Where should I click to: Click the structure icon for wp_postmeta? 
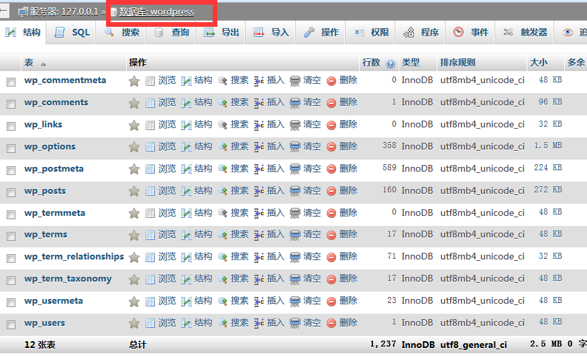tap(186, 170)
